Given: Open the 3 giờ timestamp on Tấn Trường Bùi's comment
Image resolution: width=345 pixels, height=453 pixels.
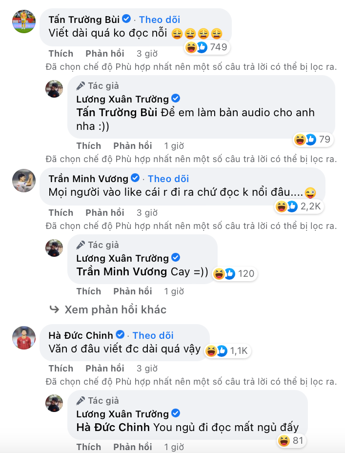Looking at the screenshot, I should [x=146, y=53].
